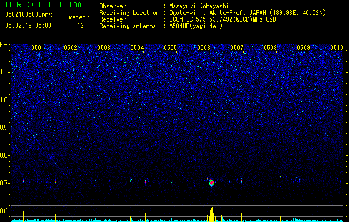Click the 0508 time marker

coord(270,48)
